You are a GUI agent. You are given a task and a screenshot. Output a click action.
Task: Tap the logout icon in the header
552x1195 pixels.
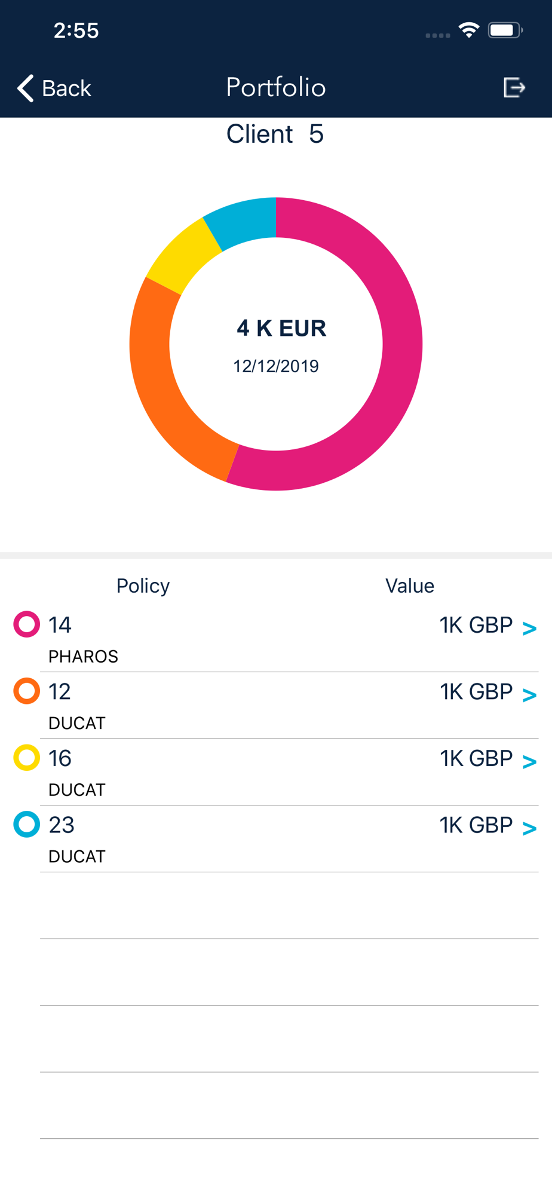(514, 88)
